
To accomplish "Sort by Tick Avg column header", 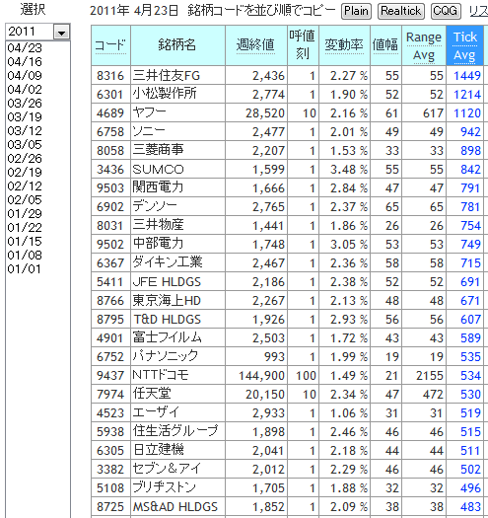I will point(465,46).
